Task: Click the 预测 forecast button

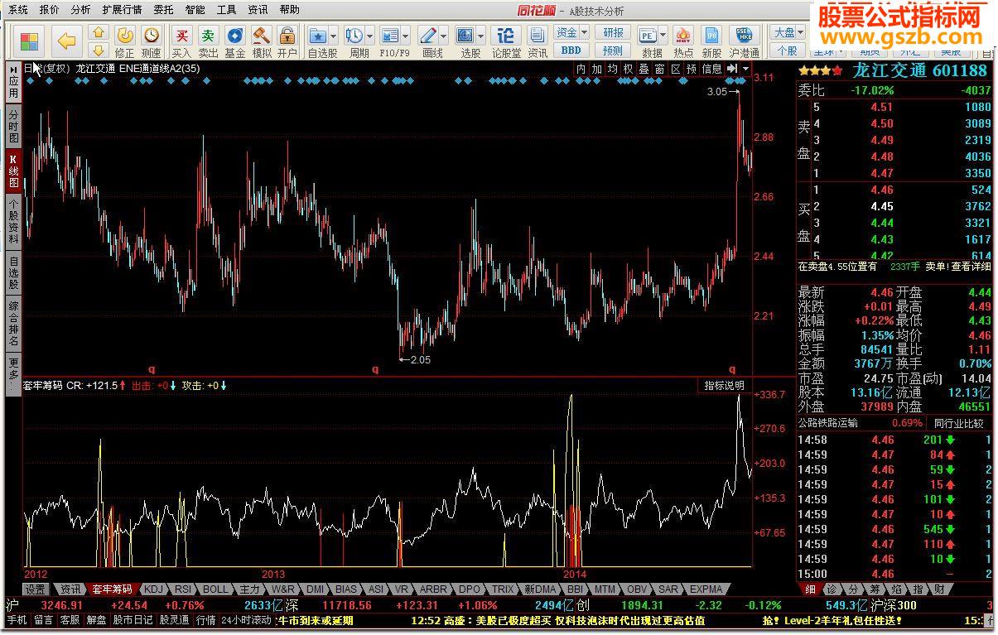Action: tap(613, 50)
